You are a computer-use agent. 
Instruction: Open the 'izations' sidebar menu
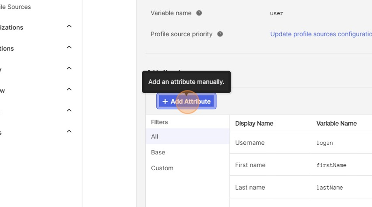[12, 28]
